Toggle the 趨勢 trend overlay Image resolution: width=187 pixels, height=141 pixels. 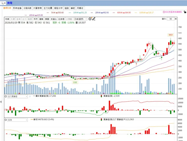41,19
